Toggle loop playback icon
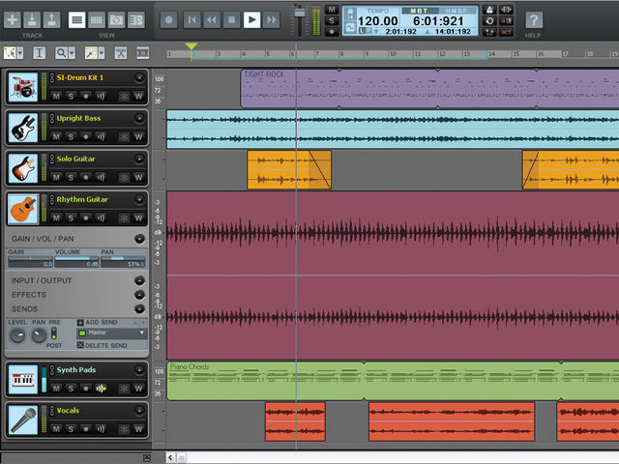The width and height of the screenshot is (619, 464). (x=489, y=21)
